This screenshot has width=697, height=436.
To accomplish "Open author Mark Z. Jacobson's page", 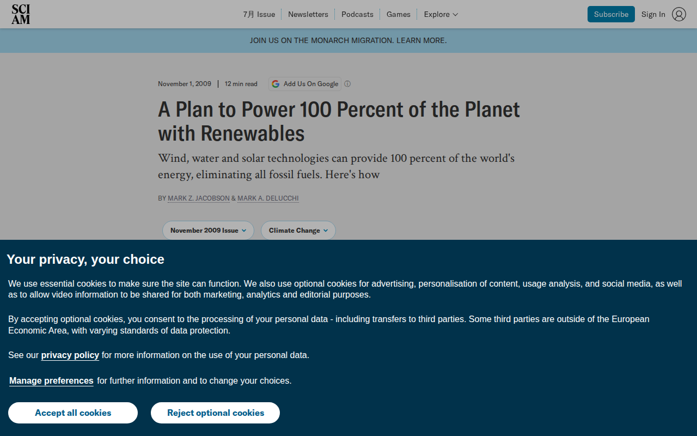I will [x=199, y=198].
